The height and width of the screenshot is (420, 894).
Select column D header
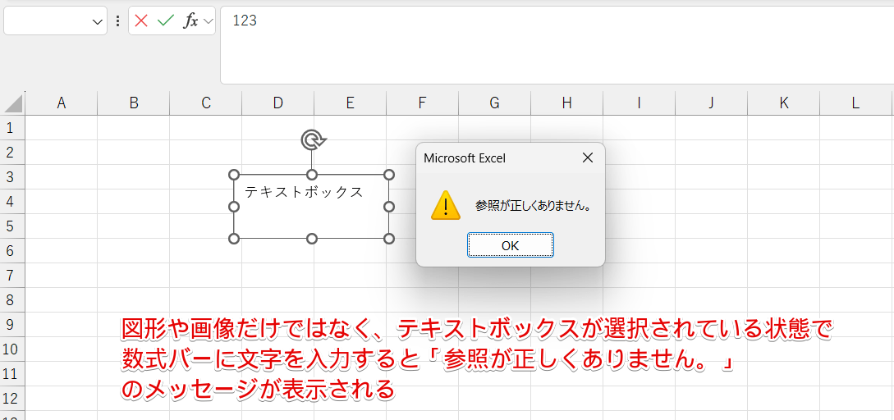pos(278,103)
